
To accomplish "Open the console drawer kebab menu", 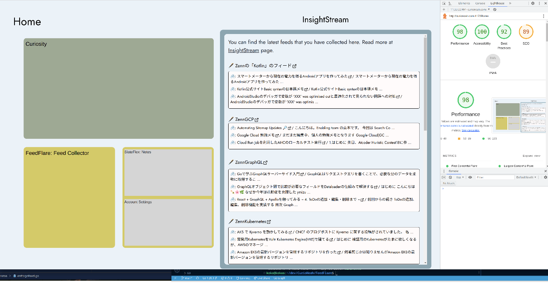I will tap(443, 171).
